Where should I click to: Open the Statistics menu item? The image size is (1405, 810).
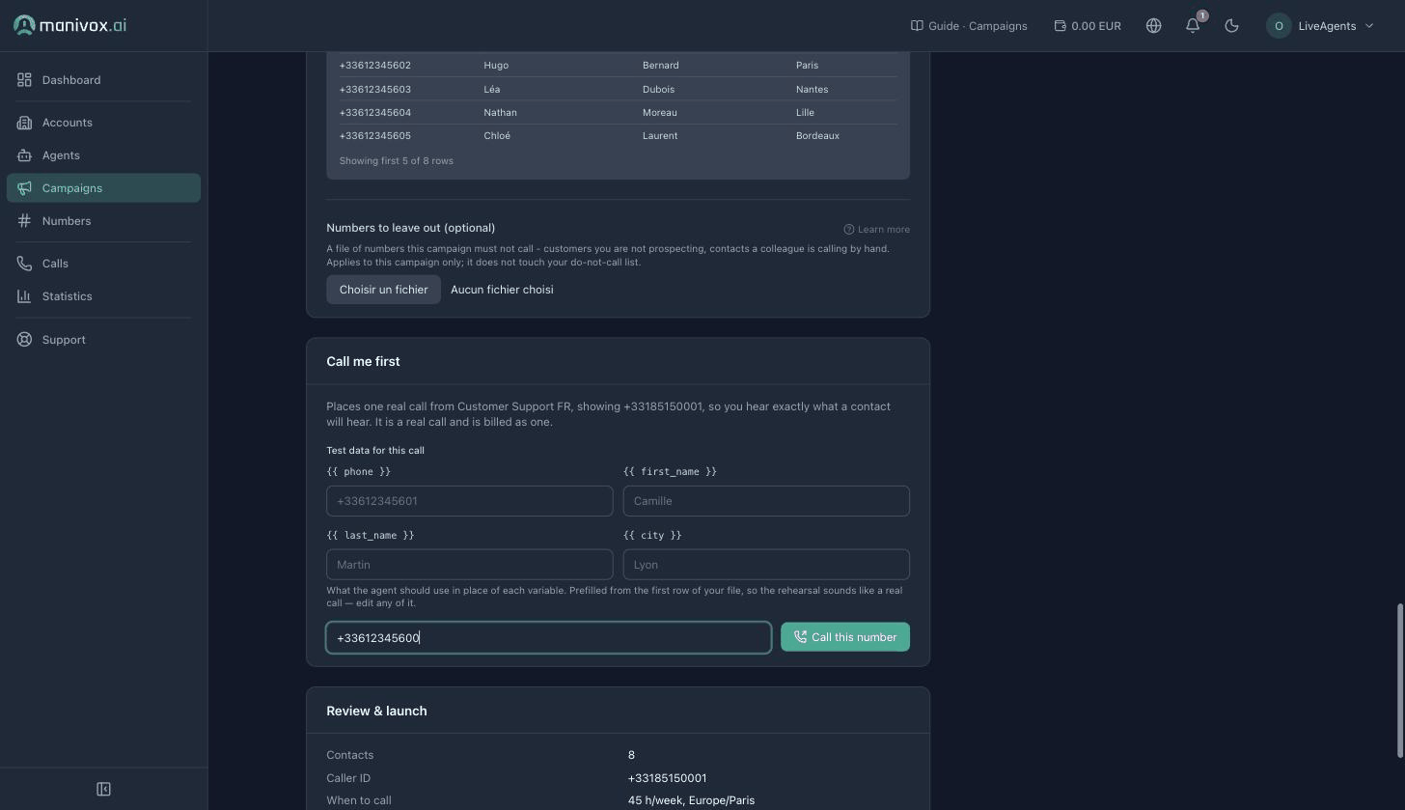point(103,296)
